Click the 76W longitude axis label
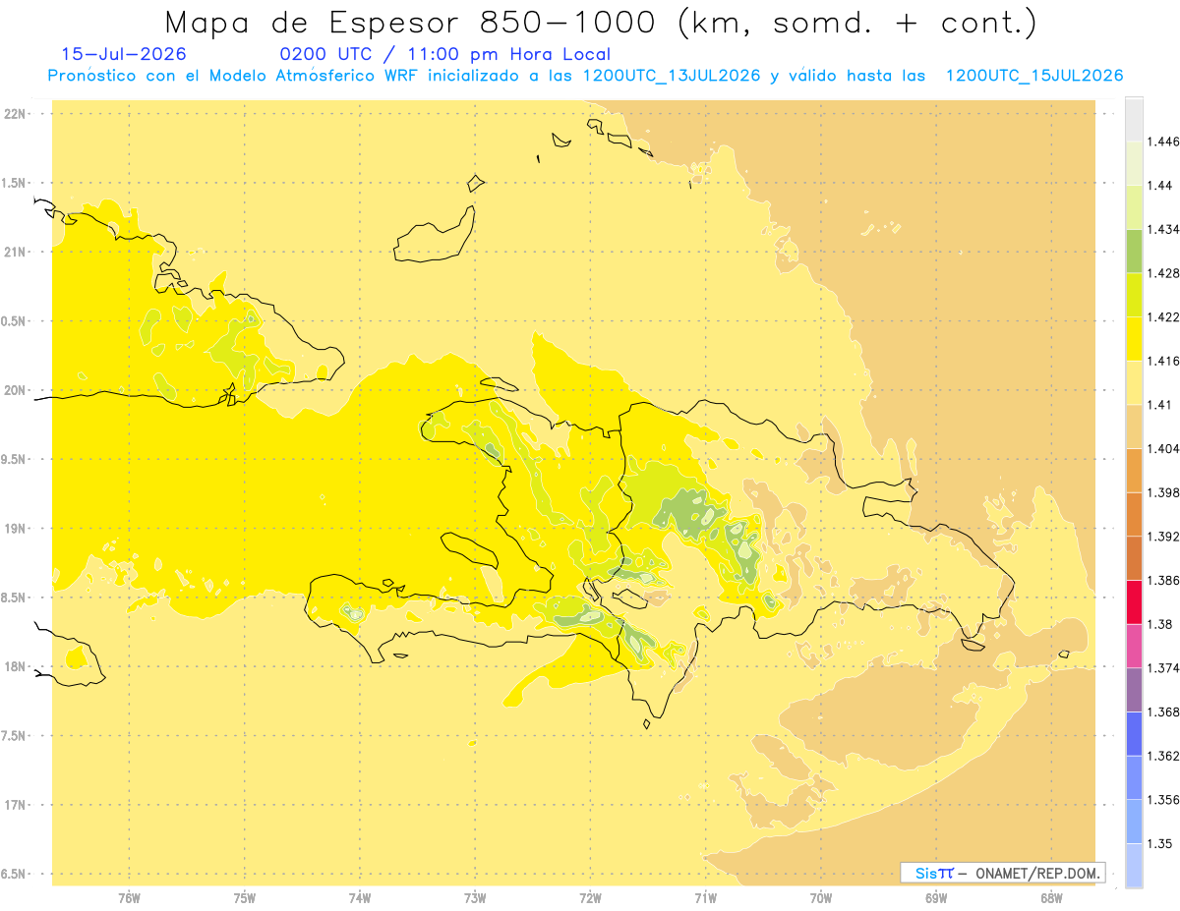 pyautogui.click(x=129, y=897)
